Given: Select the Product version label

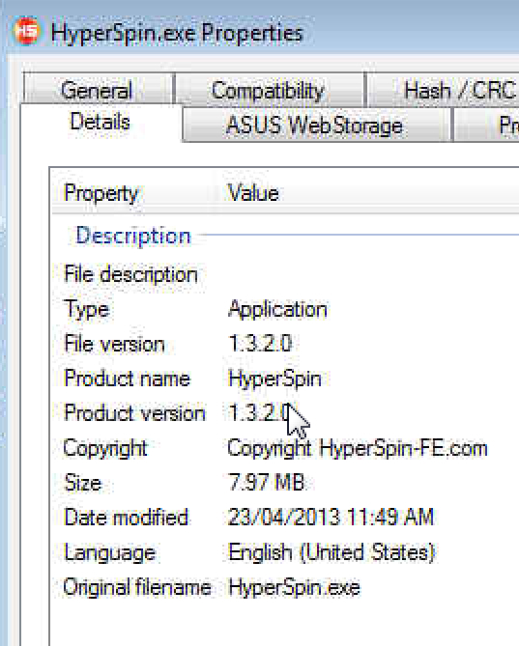Looking at the screenshot, I should point(134,413).
